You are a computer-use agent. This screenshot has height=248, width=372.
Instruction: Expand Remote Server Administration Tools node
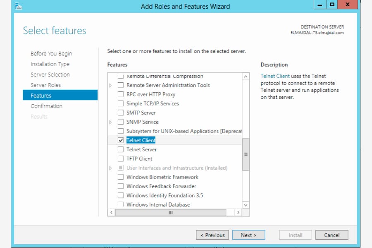(x=110, y=86)
